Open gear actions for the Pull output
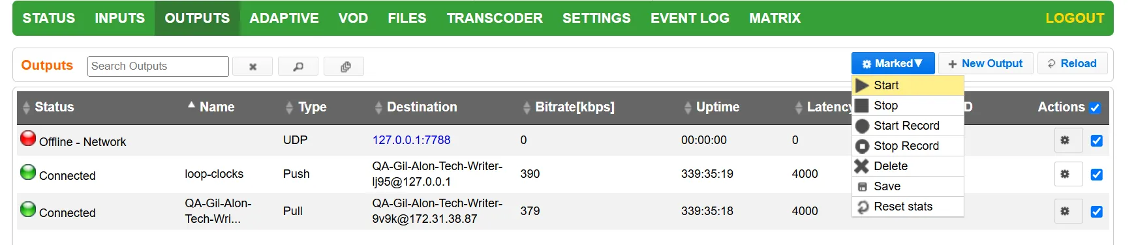This screenshot has width=1136, height=245. click(x=1068, y=211)
